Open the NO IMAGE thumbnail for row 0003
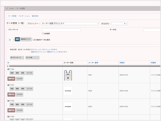 tap(68, 107)
